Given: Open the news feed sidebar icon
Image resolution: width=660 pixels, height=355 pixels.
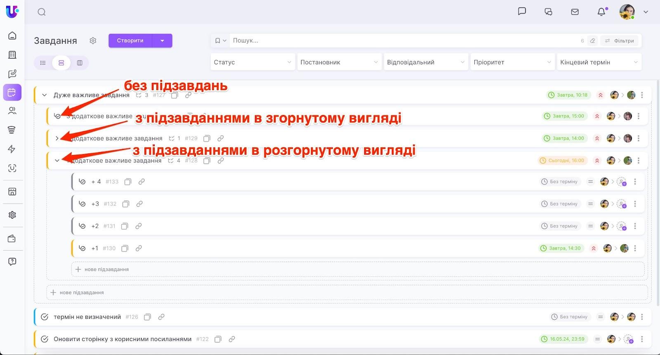Looking at the screenshot, I should coord(12,55).
